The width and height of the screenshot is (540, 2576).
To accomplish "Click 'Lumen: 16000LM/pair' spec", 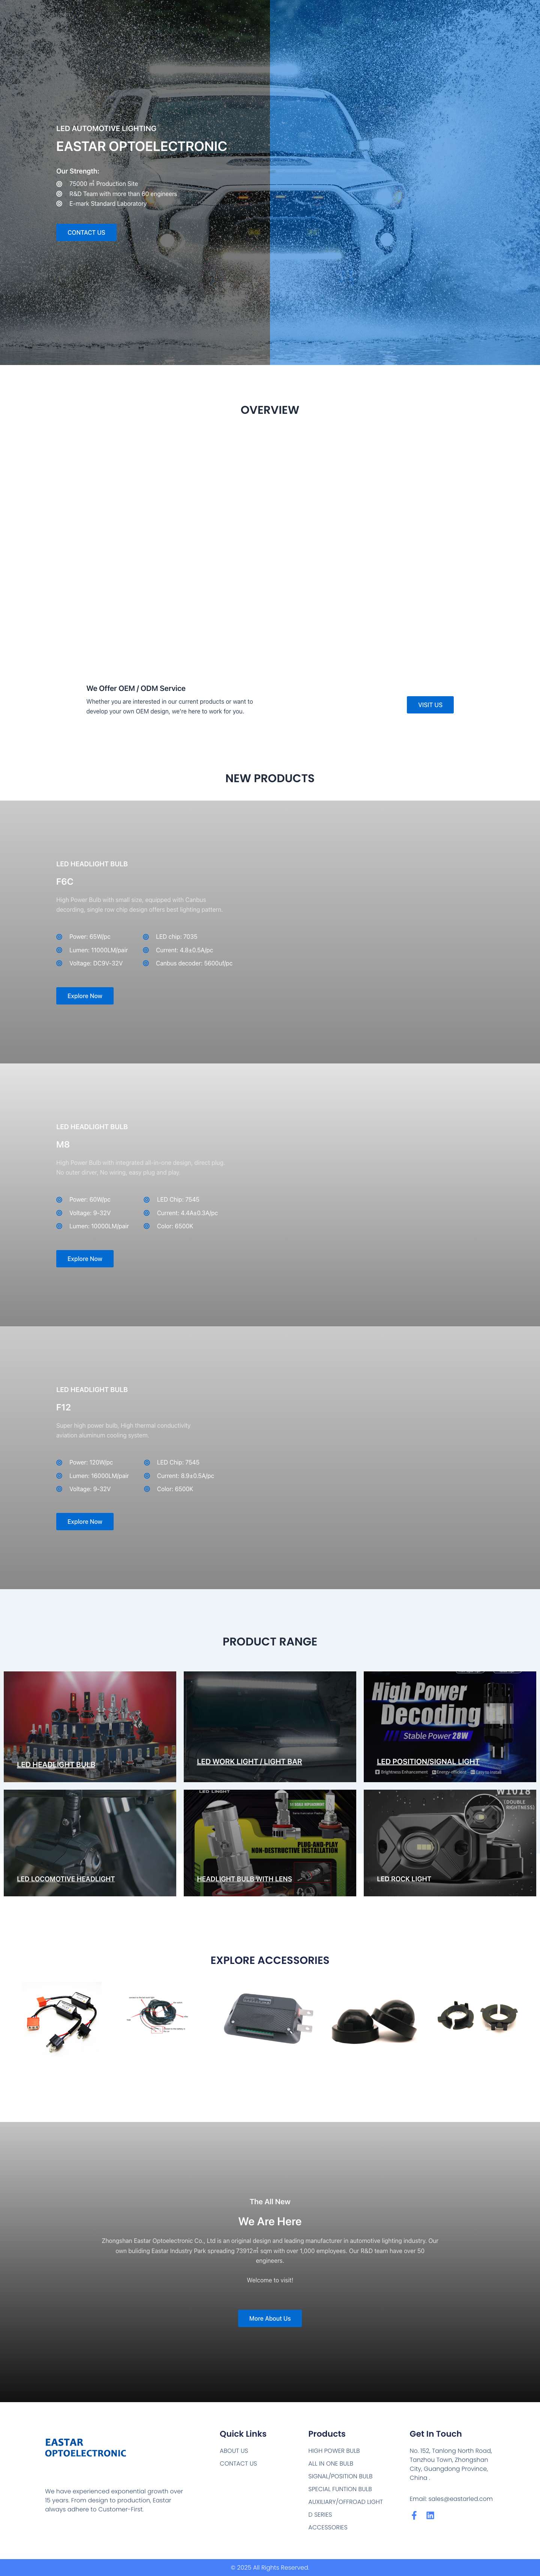I will point(99,1476).
